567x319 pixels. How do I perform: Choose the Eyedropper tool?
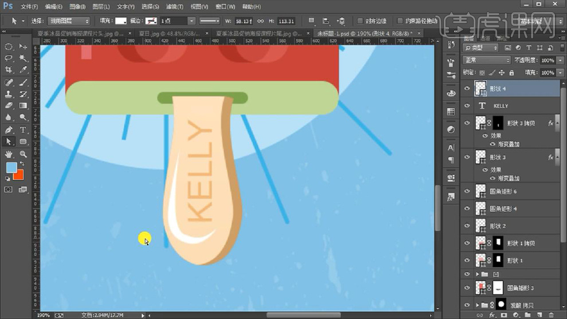click(x=23, y=70)
